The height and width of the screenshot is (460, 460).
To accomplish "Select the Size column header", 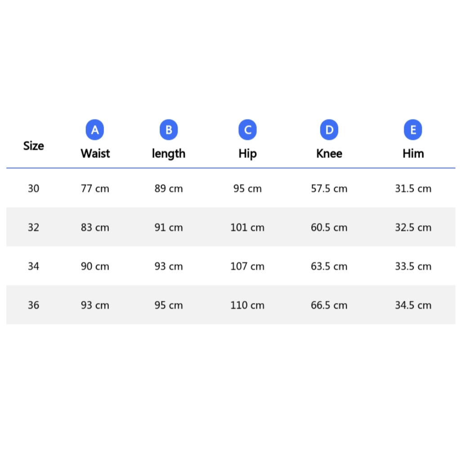I will click(33, 146).
